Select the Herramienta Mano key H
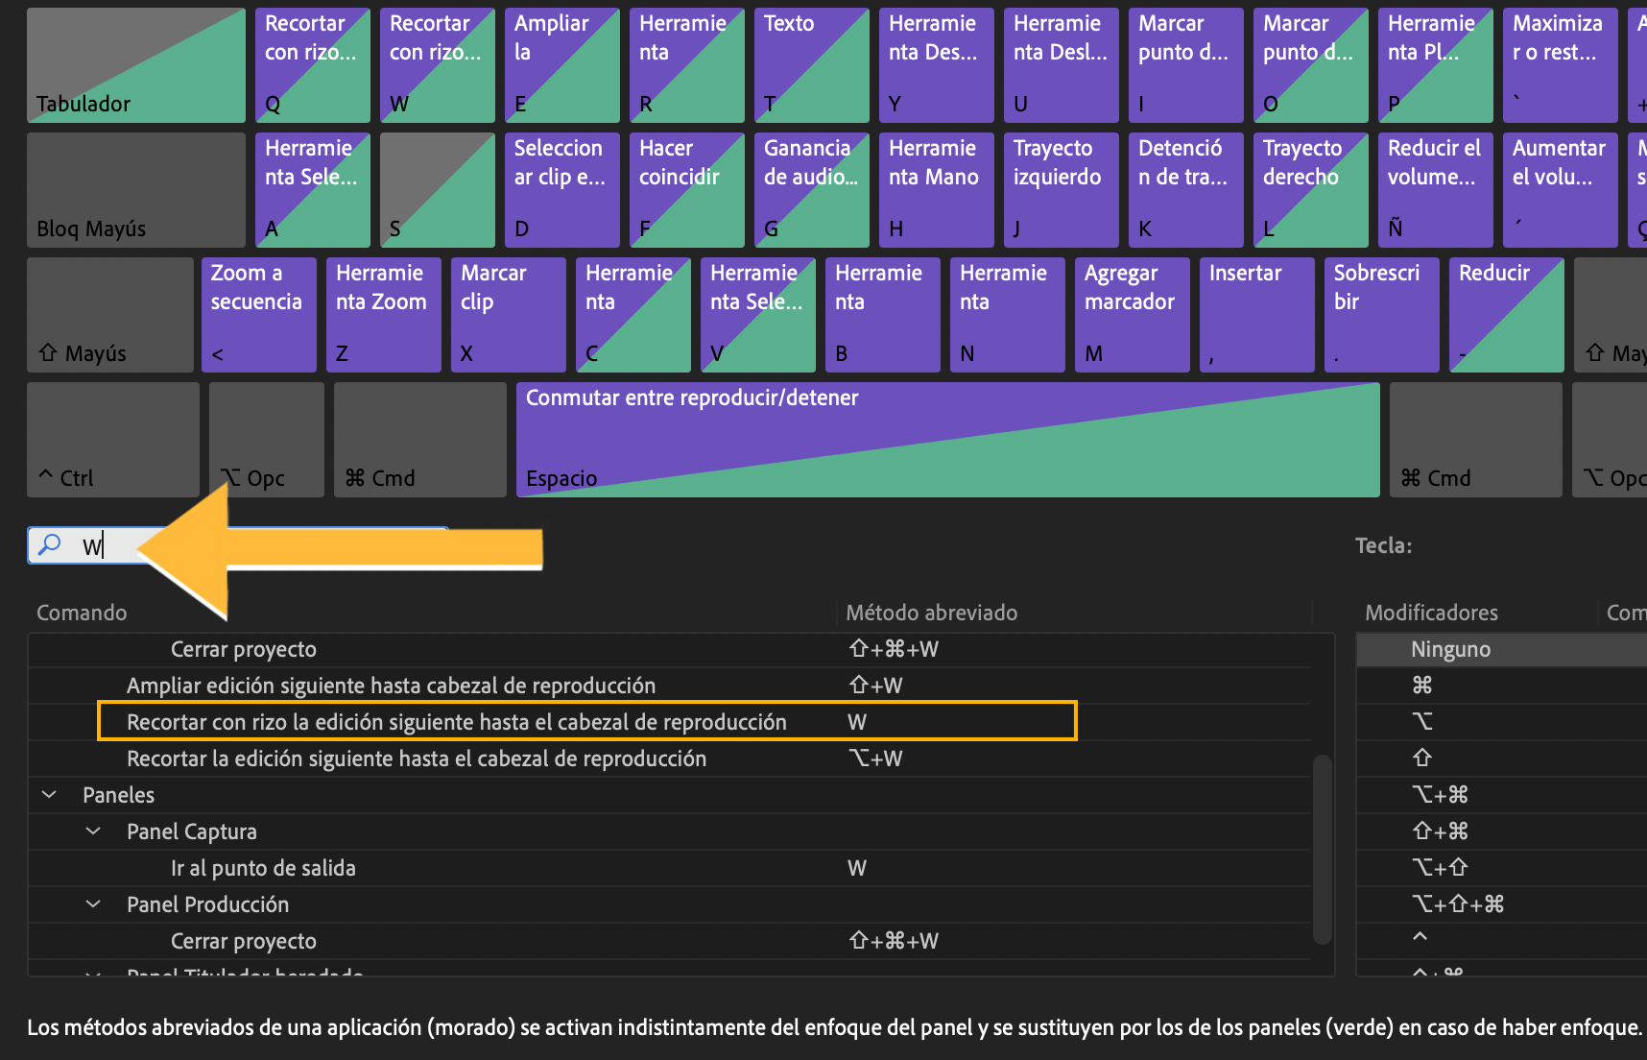The image size is (1647, 1060). point(935,189)
